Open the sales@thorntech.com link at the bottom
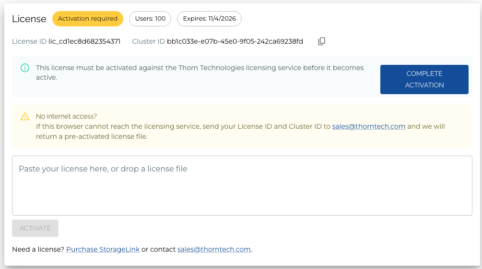 pyautogui.click(x=214, y=249)
